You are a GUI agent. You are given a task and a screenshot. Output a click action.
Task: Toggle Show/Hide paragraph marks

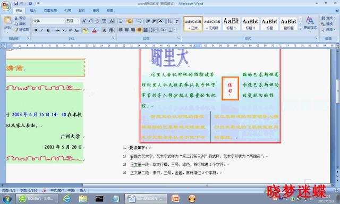tap(177, 21)
